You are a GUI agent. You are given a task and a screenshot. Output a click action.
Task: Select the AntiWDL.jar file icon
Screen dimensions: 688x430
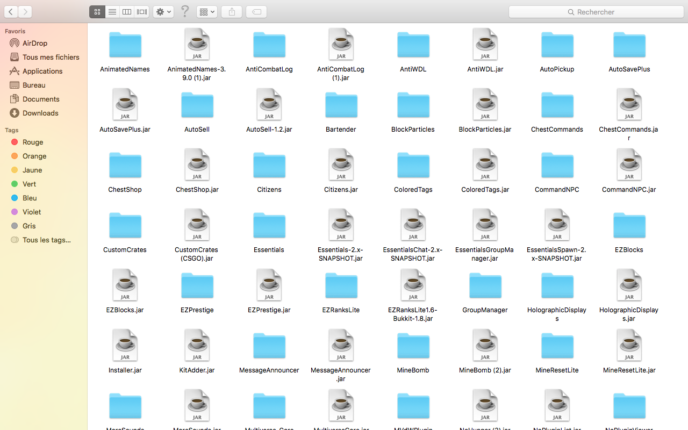(485, 44)
